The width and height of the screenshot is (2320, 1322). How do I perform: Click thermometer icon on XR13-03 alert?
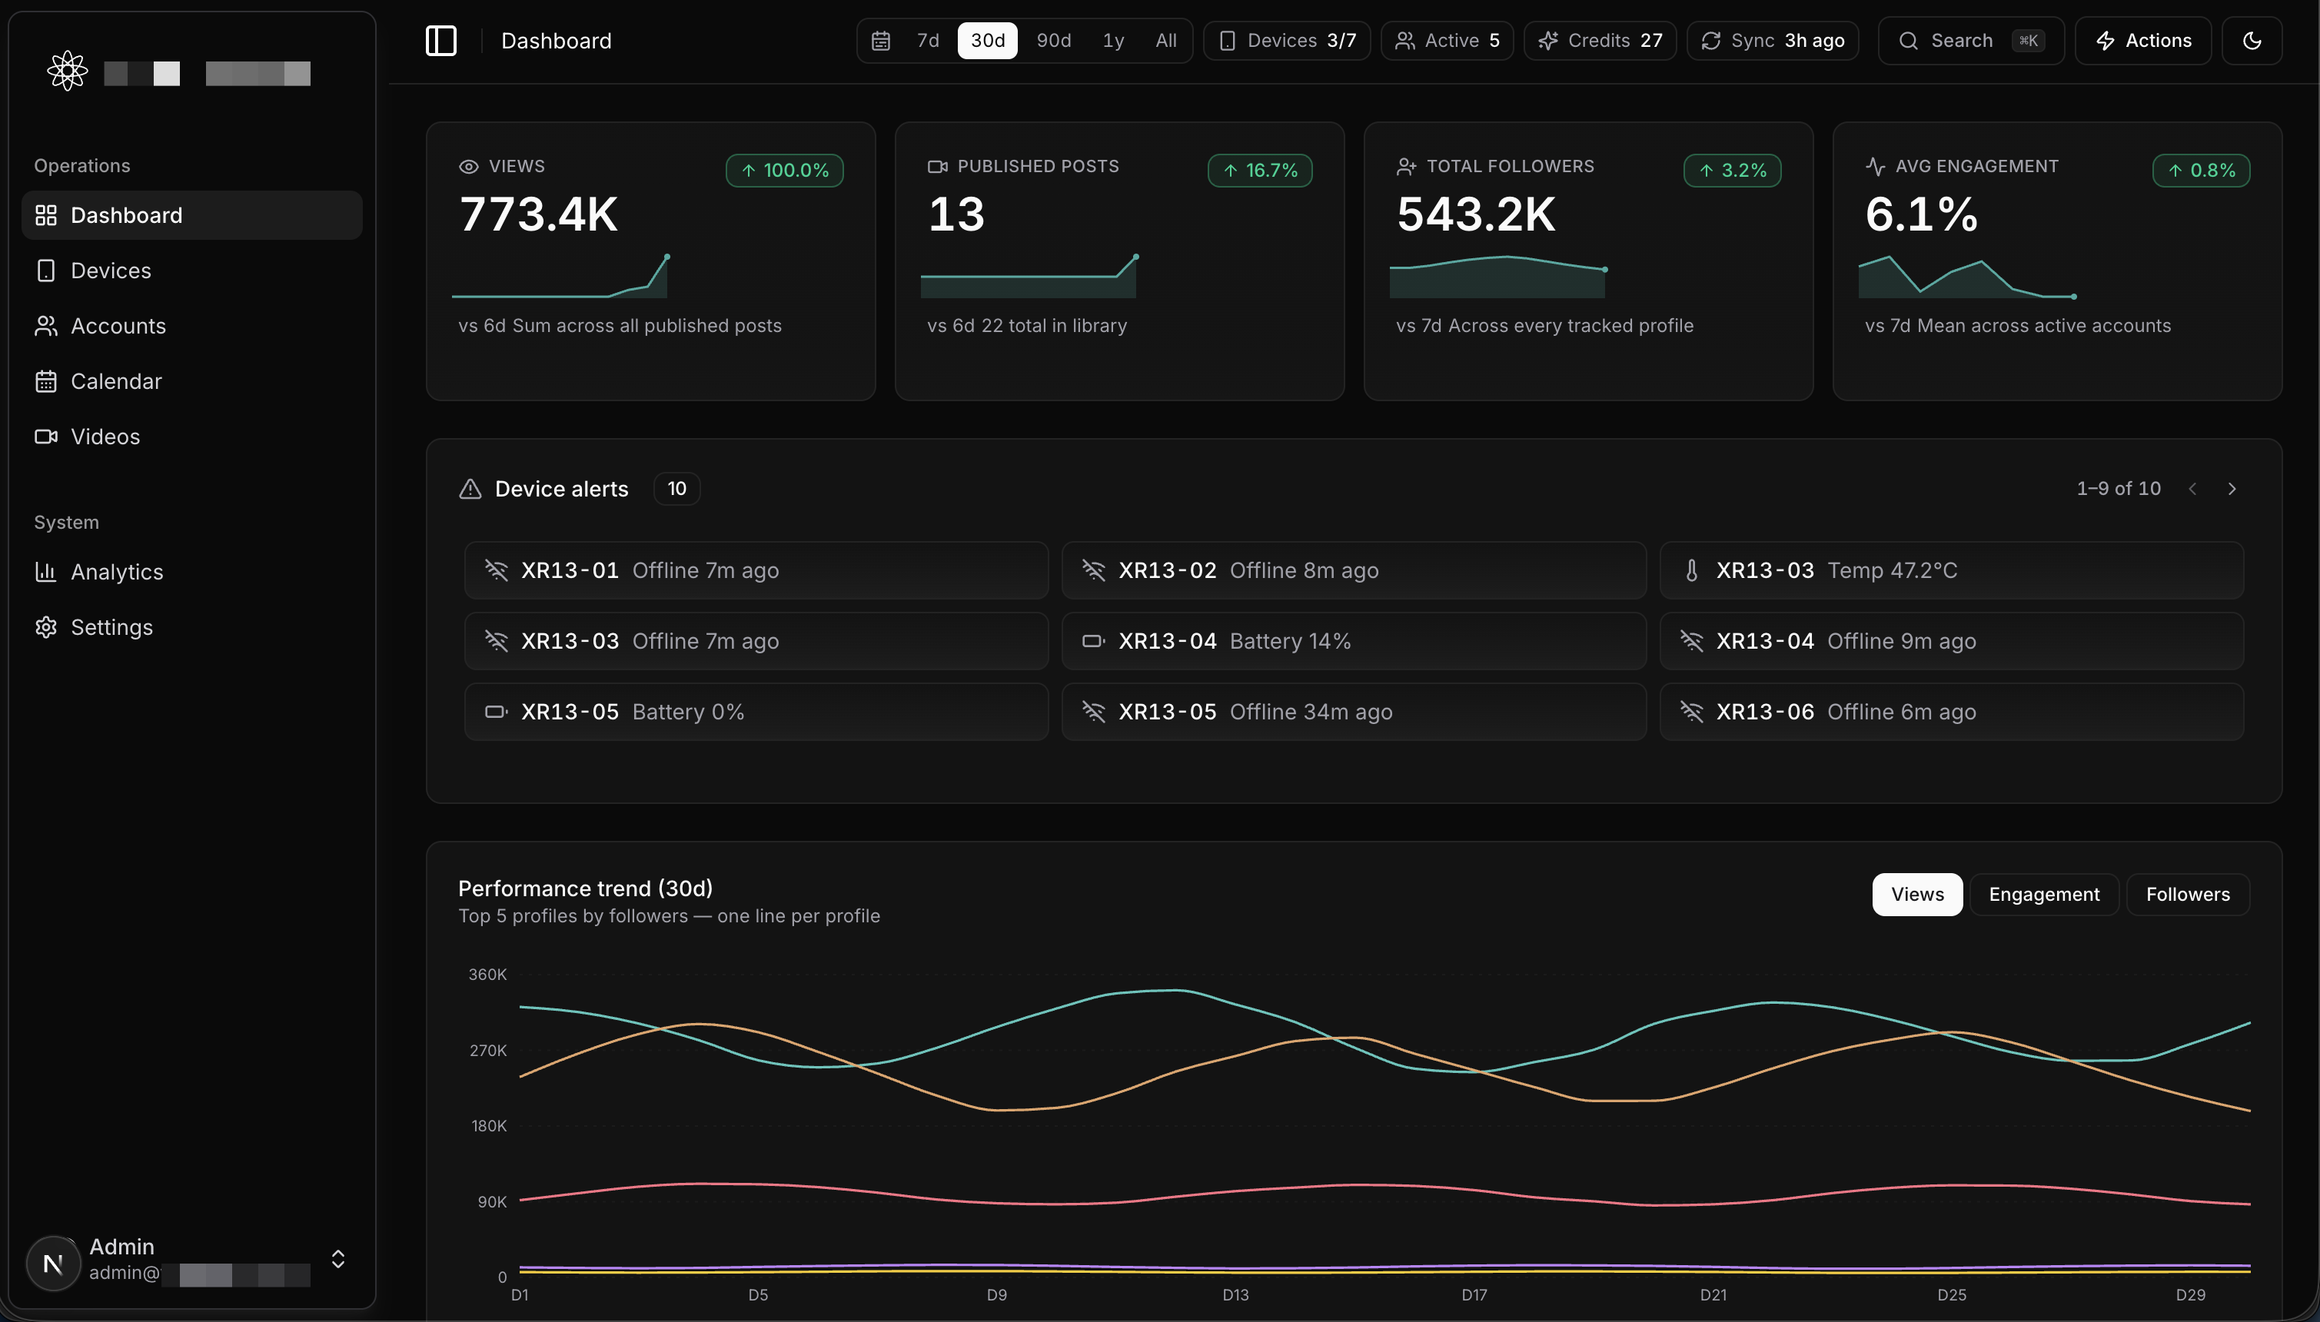tap(1692, 570)
